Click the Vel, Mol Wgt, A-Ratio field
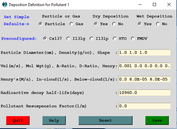177x129 pixels. click(x=144, y=66)
